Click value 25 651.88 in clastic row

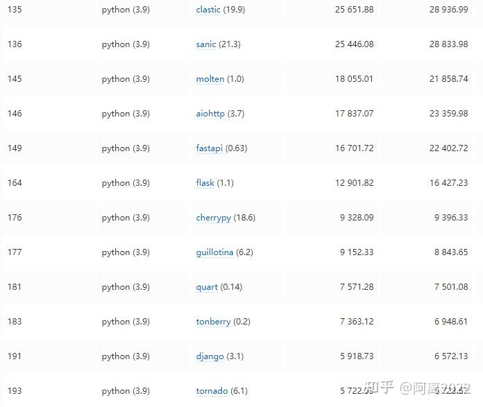[354, 10]
